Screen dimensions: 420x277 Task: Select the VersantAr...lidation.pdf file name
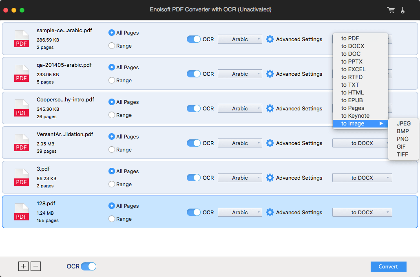pyautogui.click(x=65, y=134)
